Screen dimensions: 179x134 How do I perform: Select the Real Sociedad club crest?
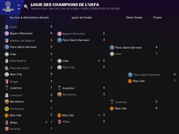click(7, 68)
